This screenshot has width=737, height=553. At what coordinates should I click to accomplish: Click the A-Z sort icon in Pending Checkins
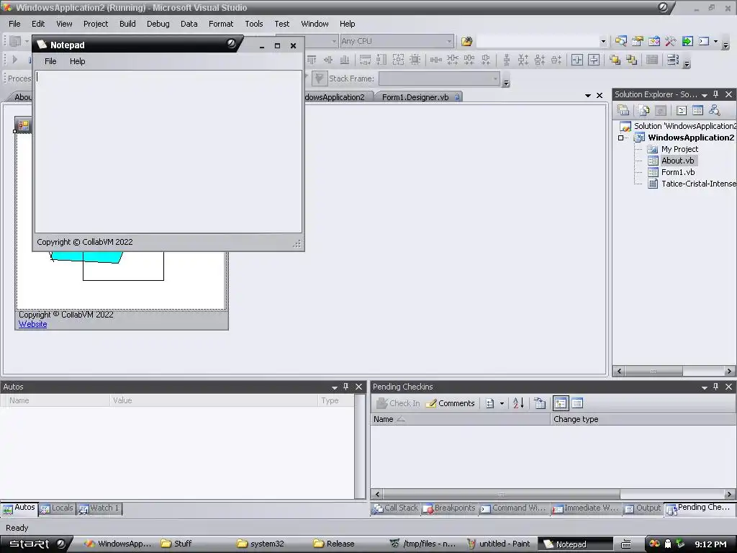coord(518,403)
